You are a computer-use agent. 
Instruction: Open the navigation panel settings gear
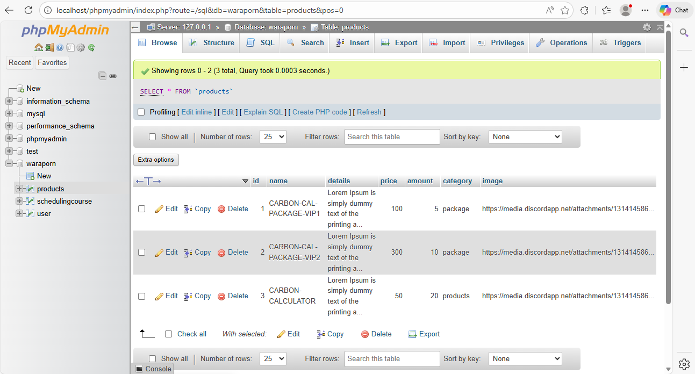point(81,48)
